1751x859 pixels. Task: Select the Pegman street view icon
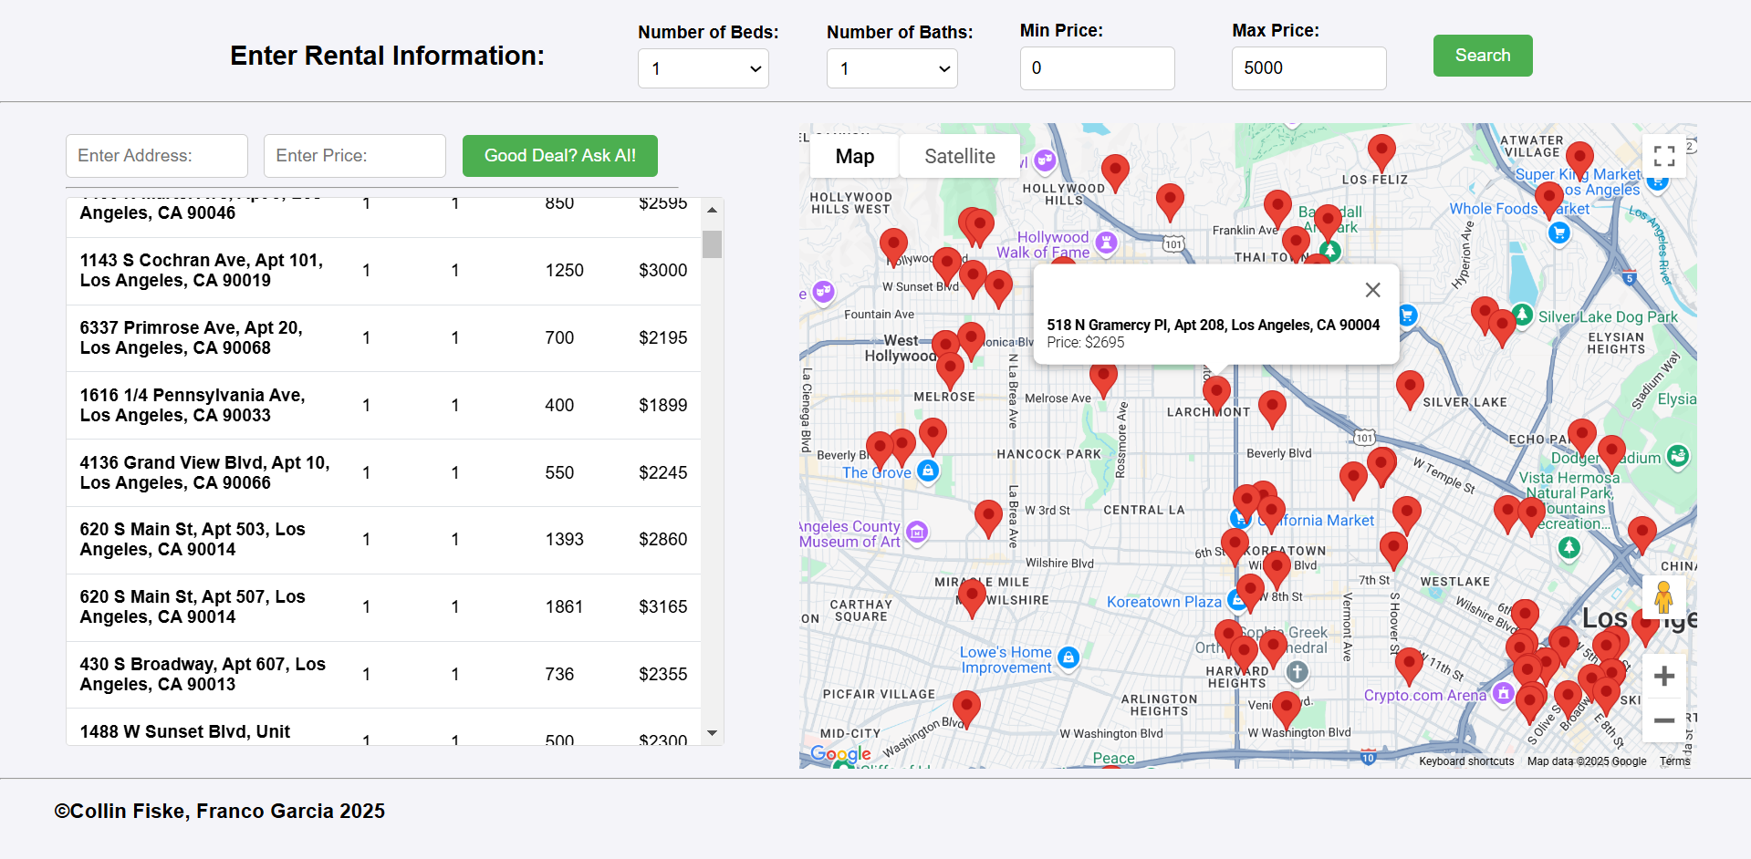click(1664, 597)
